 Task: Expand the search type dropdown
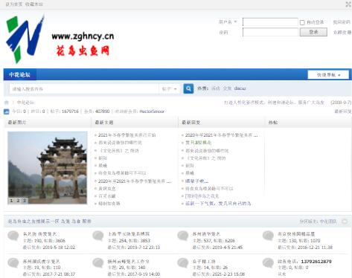coord(170,88)
